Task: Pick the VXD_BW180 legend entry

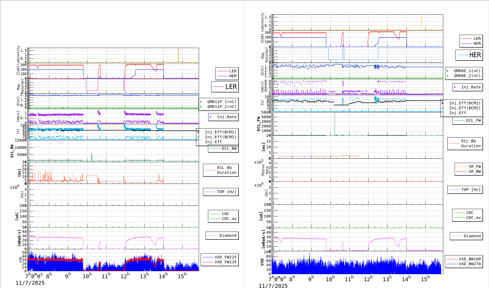Action: (x=469, y=259)
